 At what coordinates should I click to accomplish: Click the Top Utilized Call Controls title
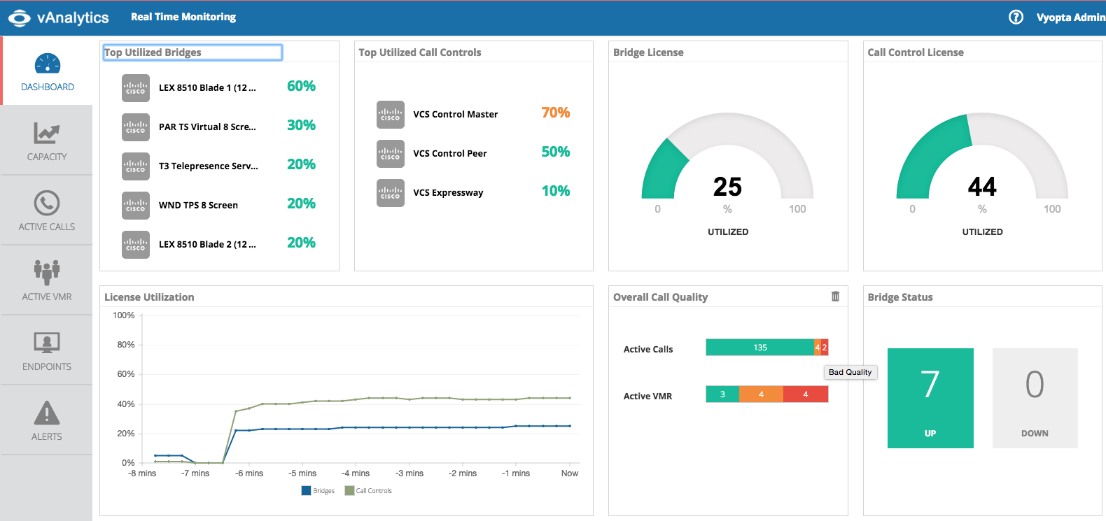(x=420, y=52)
